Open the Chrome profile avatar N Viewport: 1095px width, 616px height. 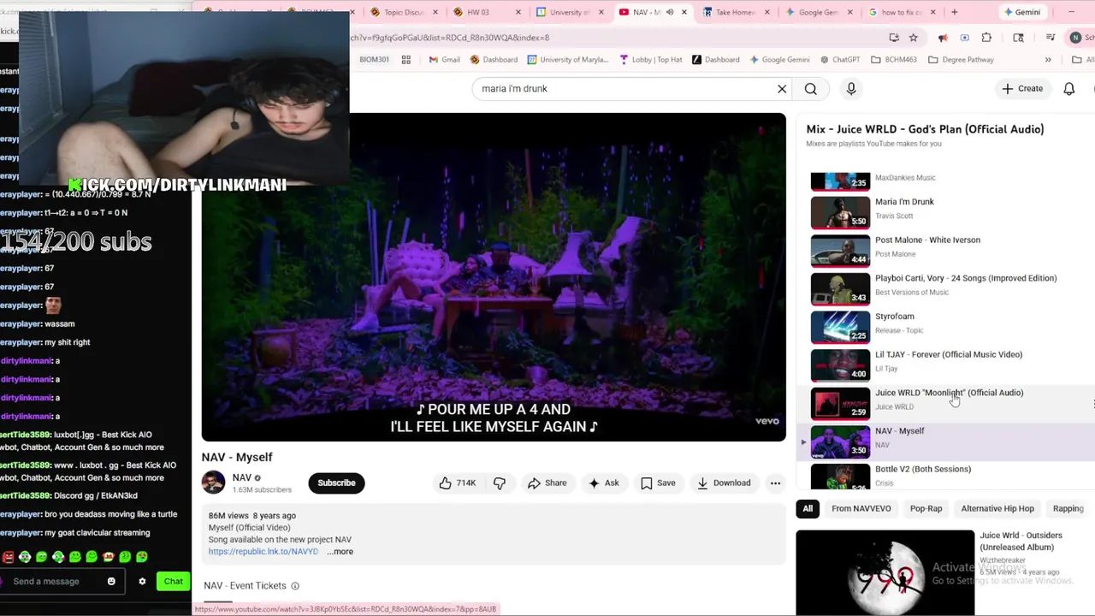[x=1075, y=38]
